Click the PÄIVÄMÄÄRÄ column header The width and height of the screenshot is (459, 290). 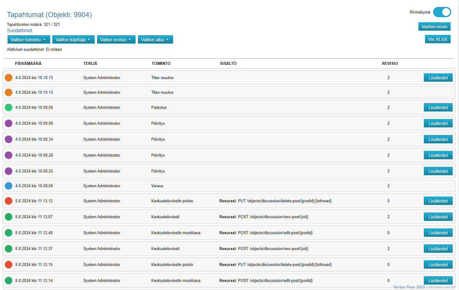(x=28, y=63)
